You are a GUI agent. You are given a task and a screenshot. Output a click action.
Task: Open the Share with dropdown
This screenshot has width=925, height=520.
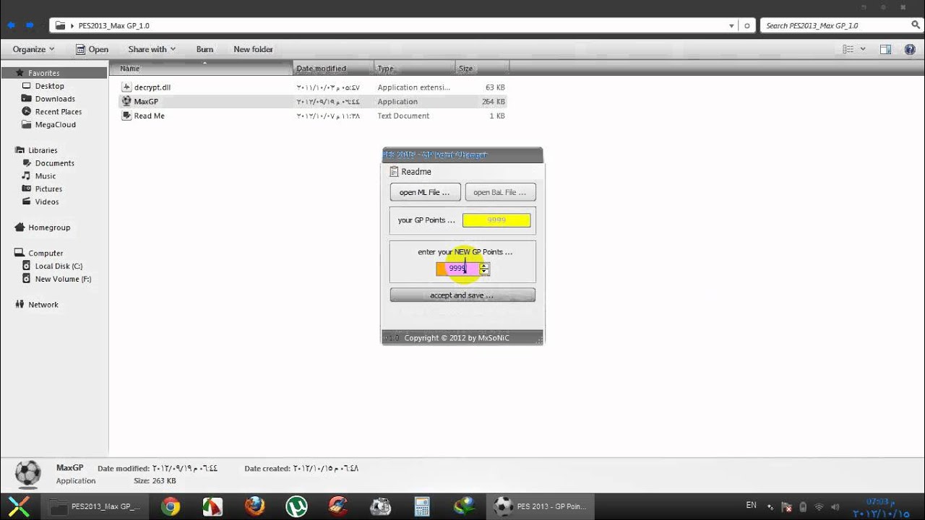coord(152,49)
